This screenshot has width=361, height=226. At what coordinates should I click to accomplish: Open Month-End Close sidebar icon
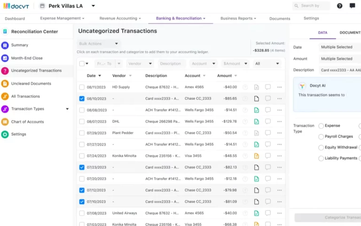click(x=5, y=58)
